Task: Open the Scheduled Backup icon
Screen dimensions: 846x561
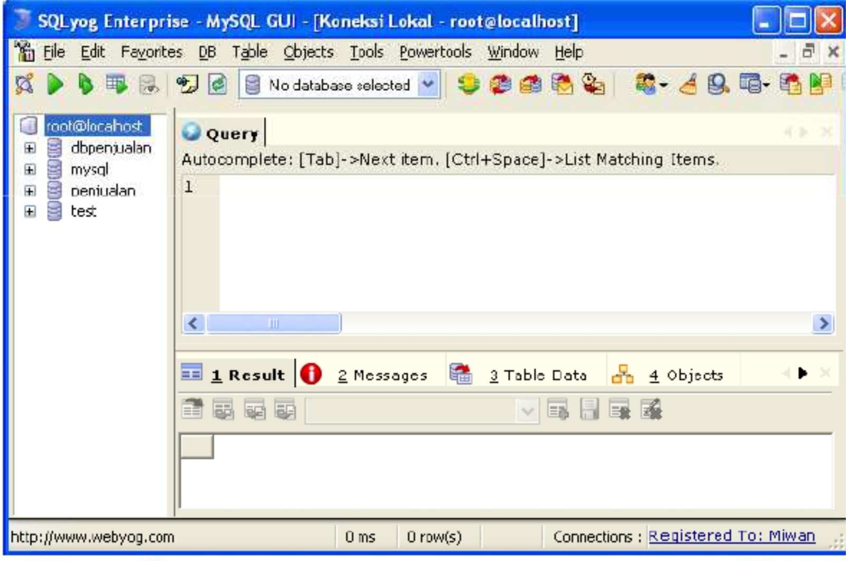Action: [593, 85]
